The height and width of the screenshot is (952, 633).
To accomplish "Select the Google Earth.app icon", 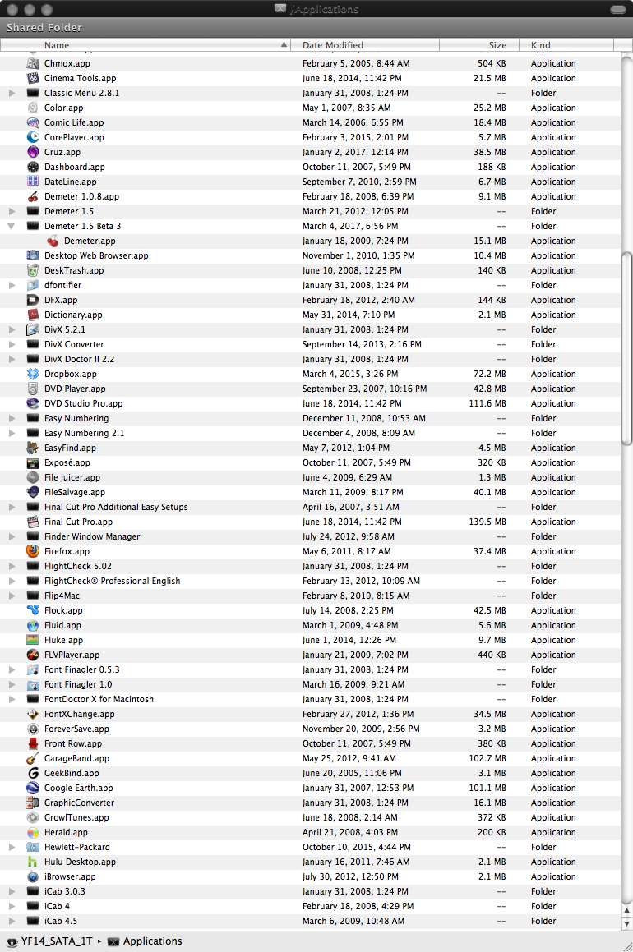I will pyautogui.click(x=33, y=788).
